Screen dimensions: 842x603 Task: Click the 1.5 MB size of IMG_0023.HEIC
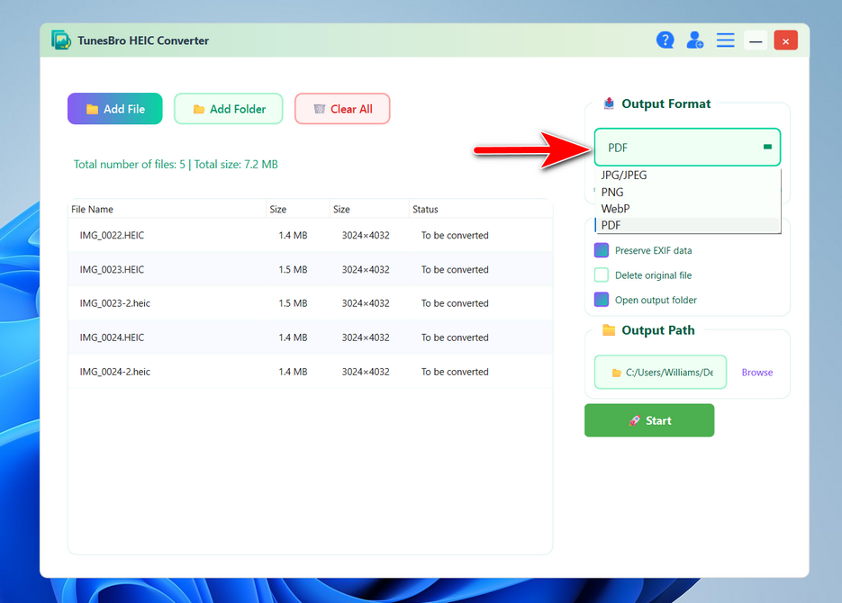coord(293,269)
